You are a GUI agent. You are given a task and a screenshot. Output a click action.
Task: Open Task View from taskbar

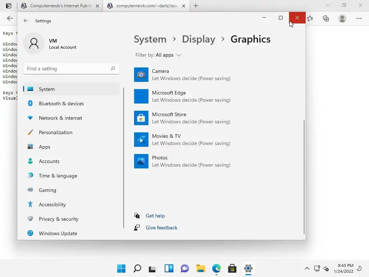pyautogui.click(x=152, y=268)
